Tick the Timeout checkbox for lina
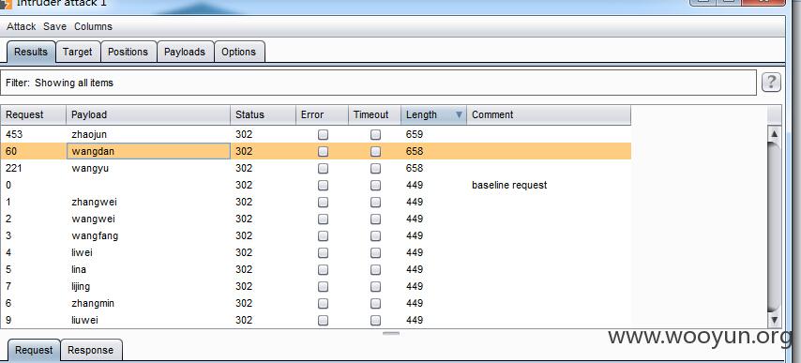The height and width of the screenshot is (363, 801). coord(375,269)
